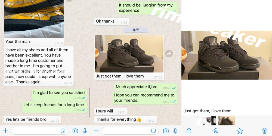The width and height of the screenshot is (272, 136).
Task: Tap microphone icon in middle chat
Action: [175, 131]
